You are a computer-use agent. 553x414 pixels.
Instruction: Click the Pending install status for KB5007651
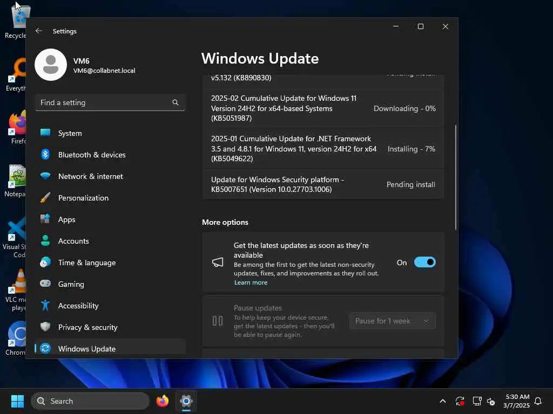(411, 184)
